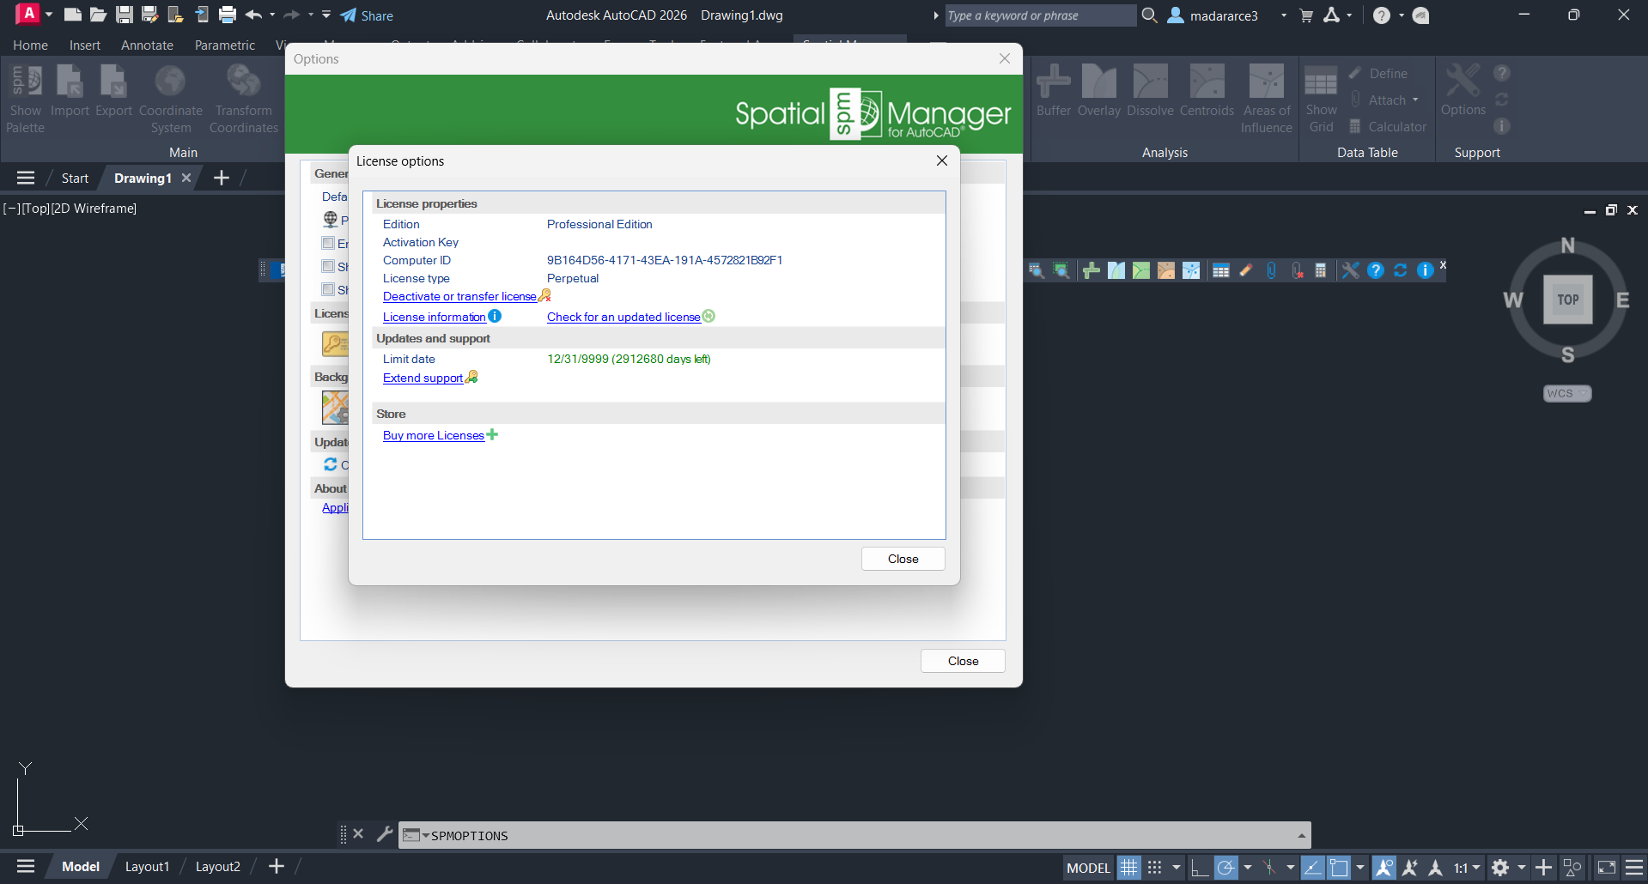Click Check for an updated license link

point(623,317)
